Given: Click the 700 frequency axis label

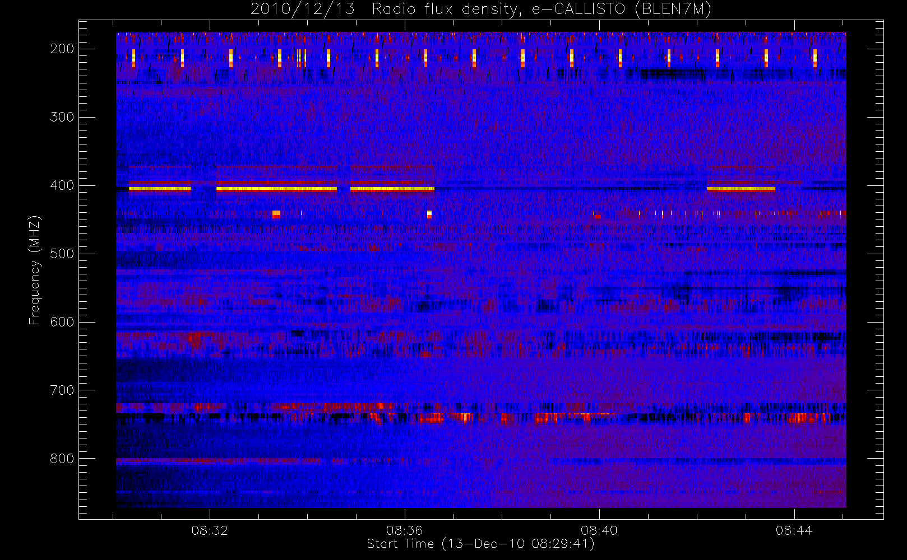Looking at the screenshot, I should click(x=62, y=390).
